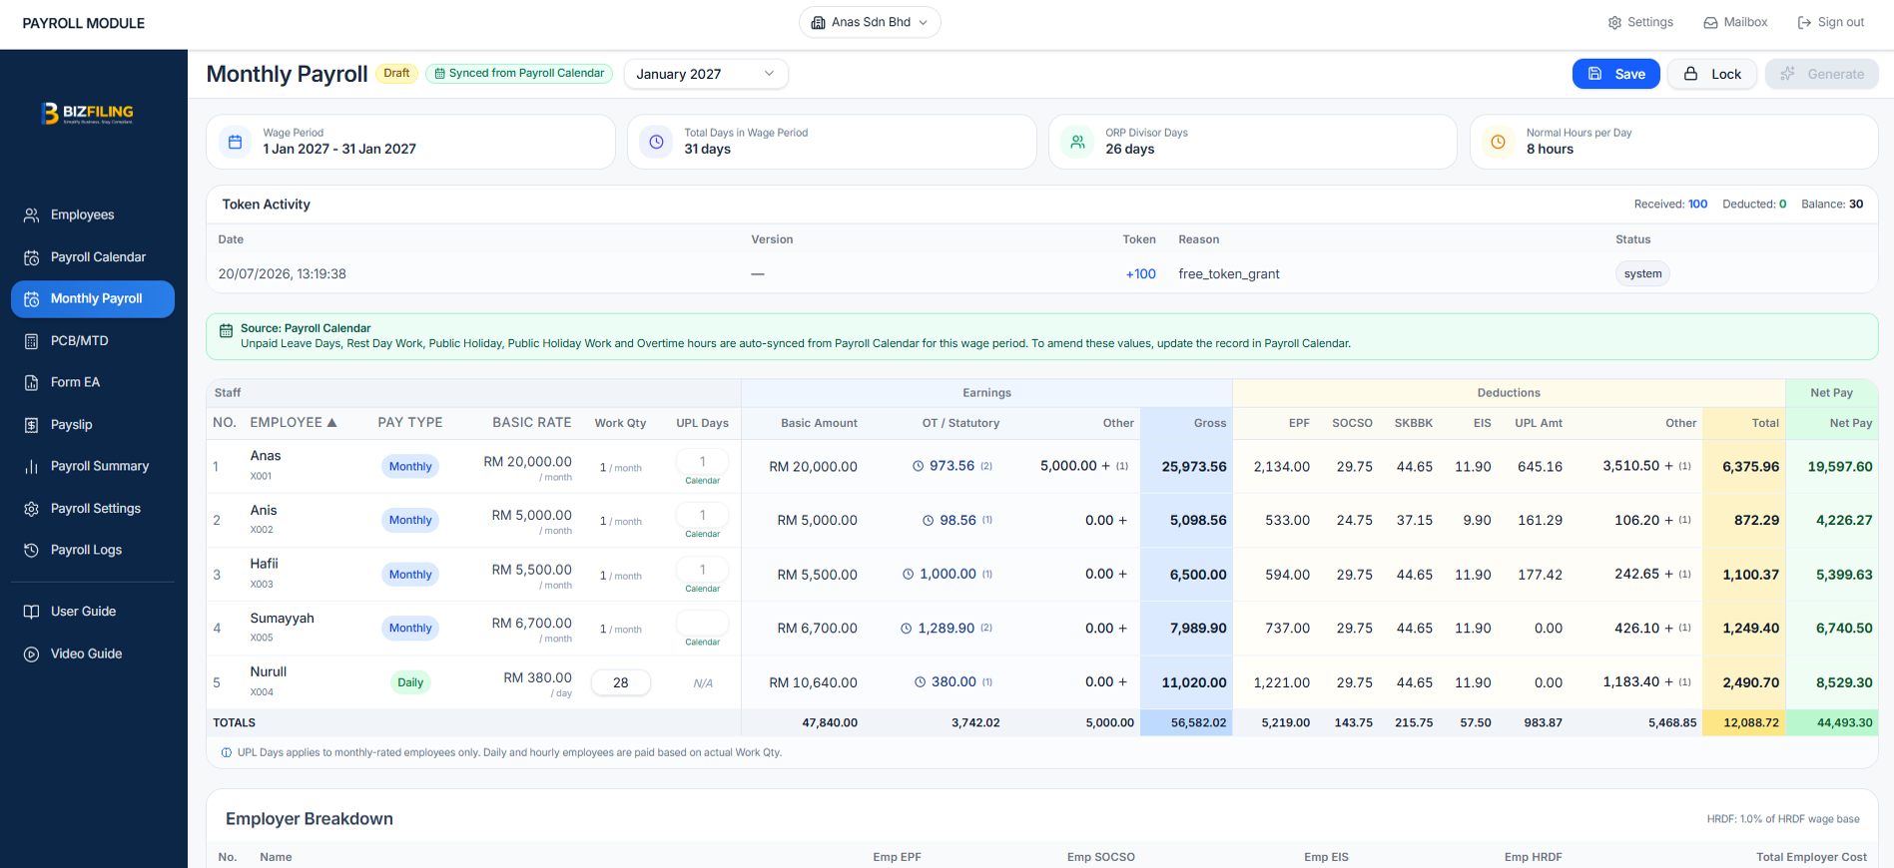Sort by the EMPLOYEE column arrow
Viewport: 1894px width, 868px height.
(x=331, y=423)
